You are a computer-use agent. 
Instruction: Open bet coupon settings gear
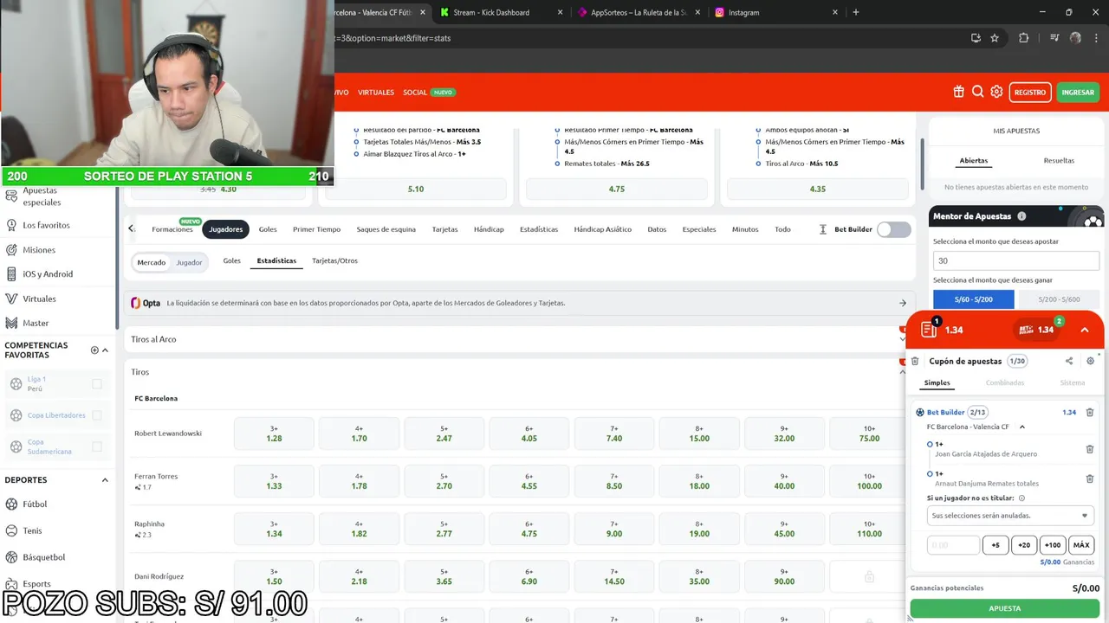pos(1090,361)
